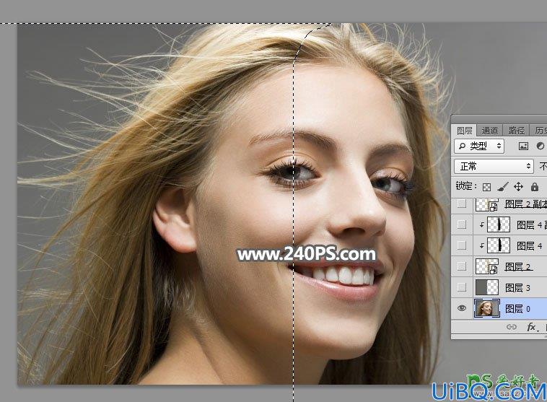
Task: Open the fx layer style menu
Action: point(532,328)
